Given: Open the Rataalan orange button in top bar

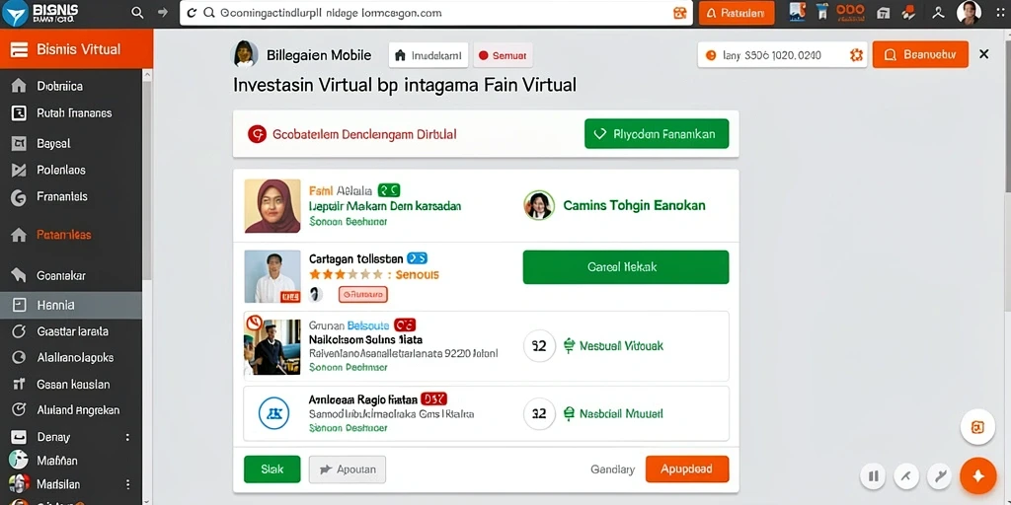Looking at the screenshot, I should click(737, 13).
